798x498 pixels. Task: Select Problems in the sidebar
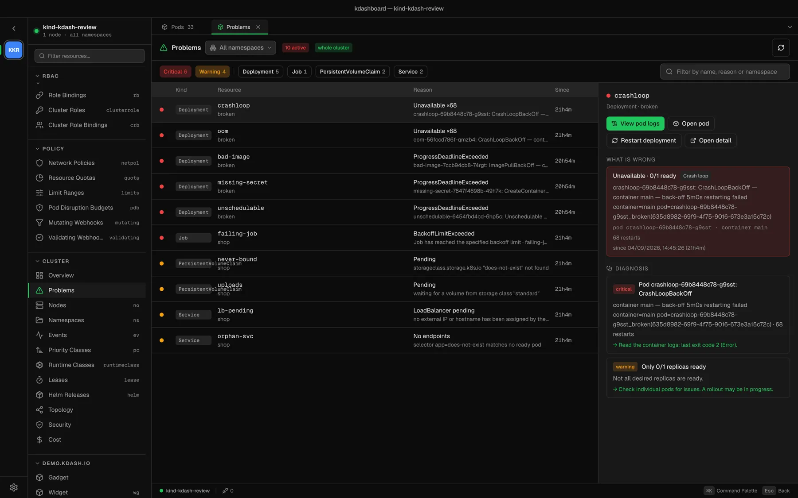click(88, 290)
